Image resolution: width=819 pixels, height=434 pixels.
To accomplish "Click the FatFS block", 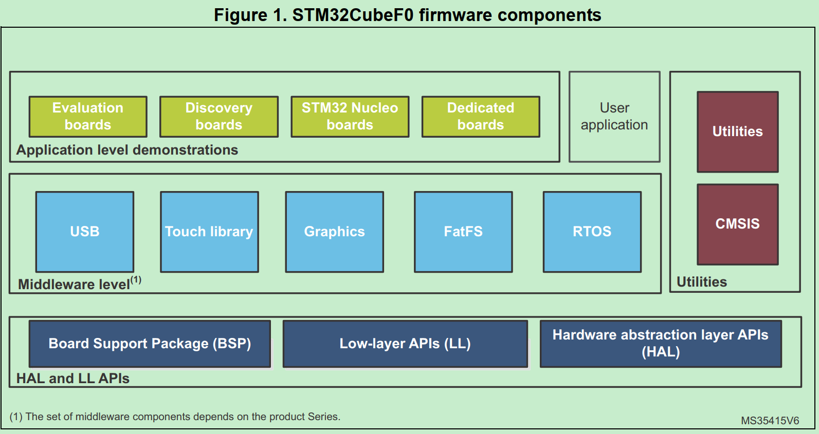I will 463,232.
